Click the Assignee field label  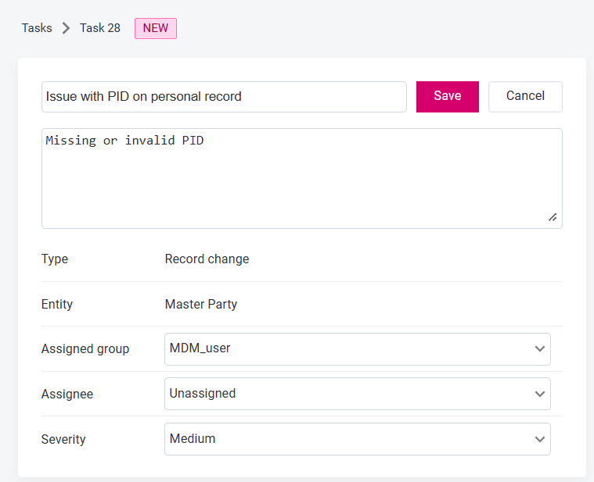pyautogui.click(x=67, y=395)
